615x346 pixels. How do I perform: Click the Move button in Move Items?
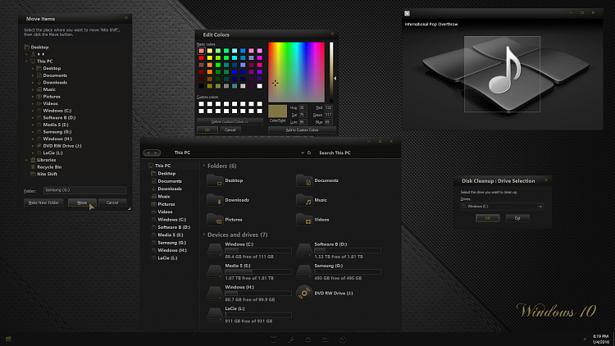pos(82,203)
